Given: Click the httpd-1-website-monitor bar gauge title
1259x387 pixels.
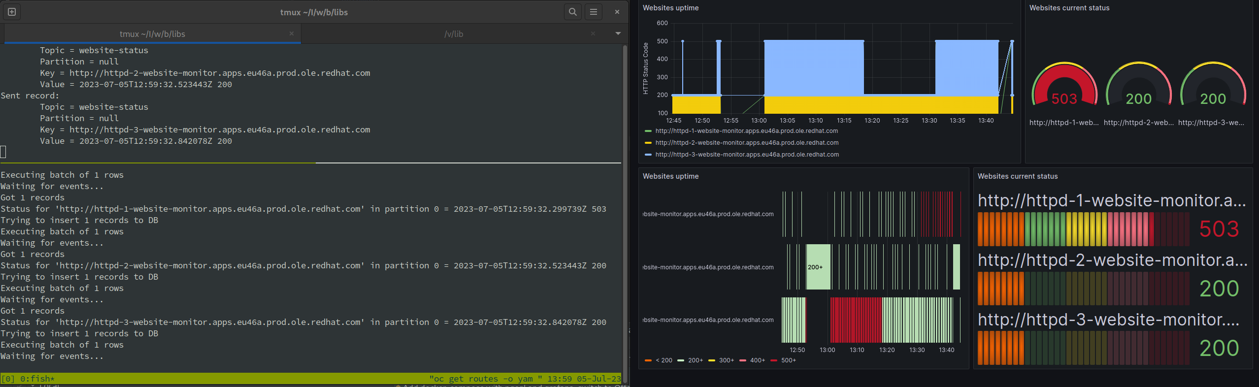Looking at the screenshot, I should point(1112,200).
